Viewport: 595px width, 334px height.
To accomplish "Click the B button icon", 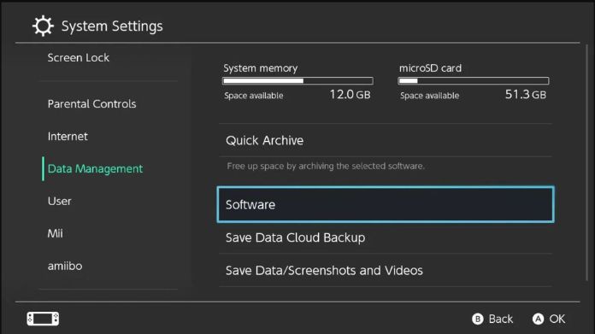I will coord(478,319).
